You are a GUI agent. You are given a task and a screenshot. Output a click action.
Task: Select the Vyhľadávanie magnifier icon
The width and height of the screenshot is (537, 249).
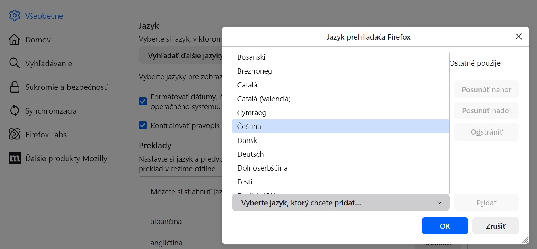(x=14, y=63)
